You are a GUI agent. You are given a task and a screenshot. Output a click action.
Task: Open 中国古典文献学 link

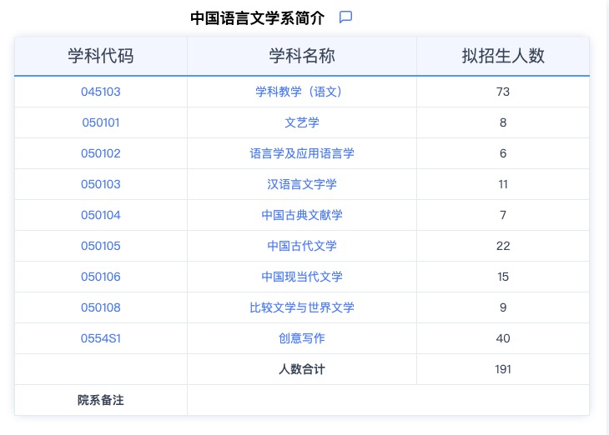(x=301, y=215)
